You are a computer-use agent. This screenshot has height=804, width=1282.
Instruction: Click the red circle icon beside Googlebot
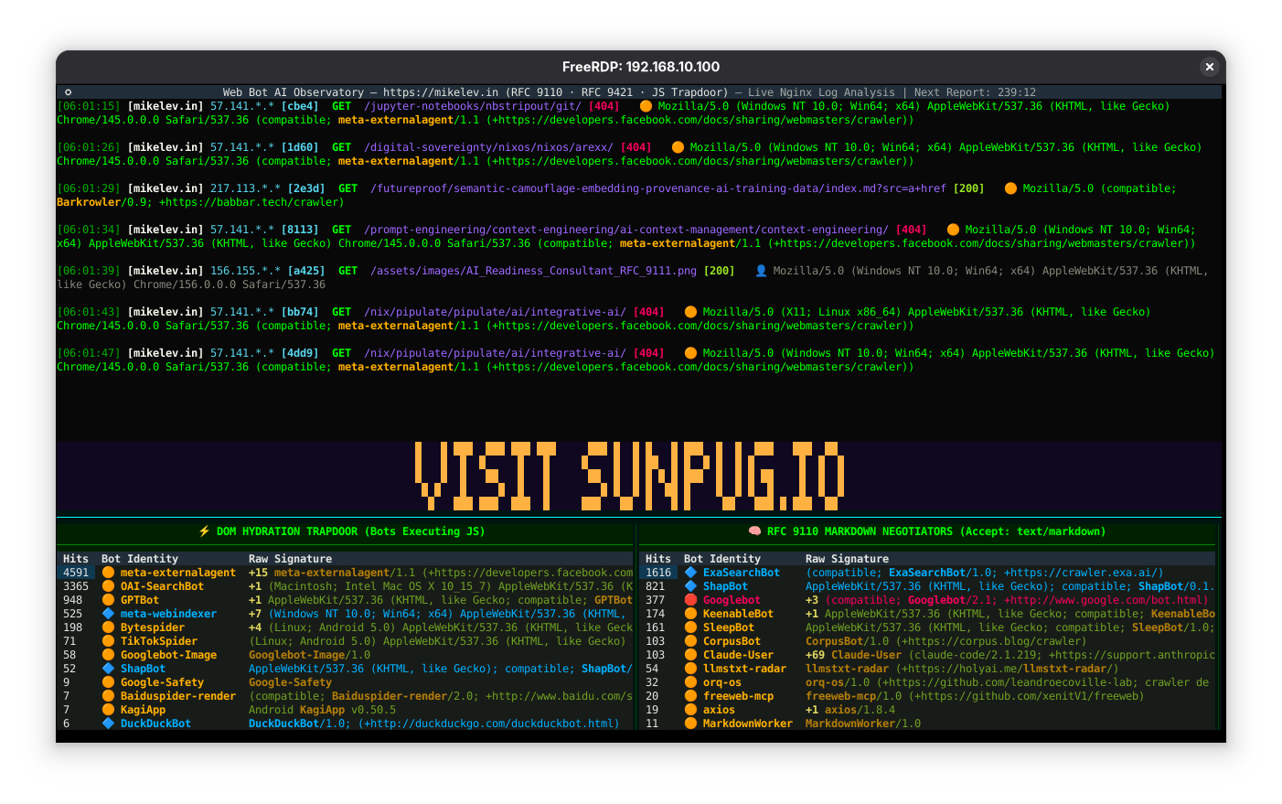pos(690,600)
